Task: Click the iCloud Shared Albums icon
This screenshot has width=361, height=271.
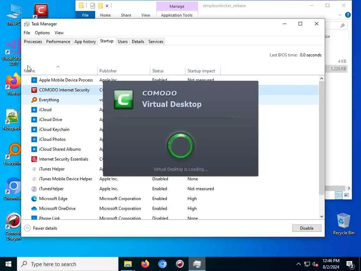Action: [34, 149]
